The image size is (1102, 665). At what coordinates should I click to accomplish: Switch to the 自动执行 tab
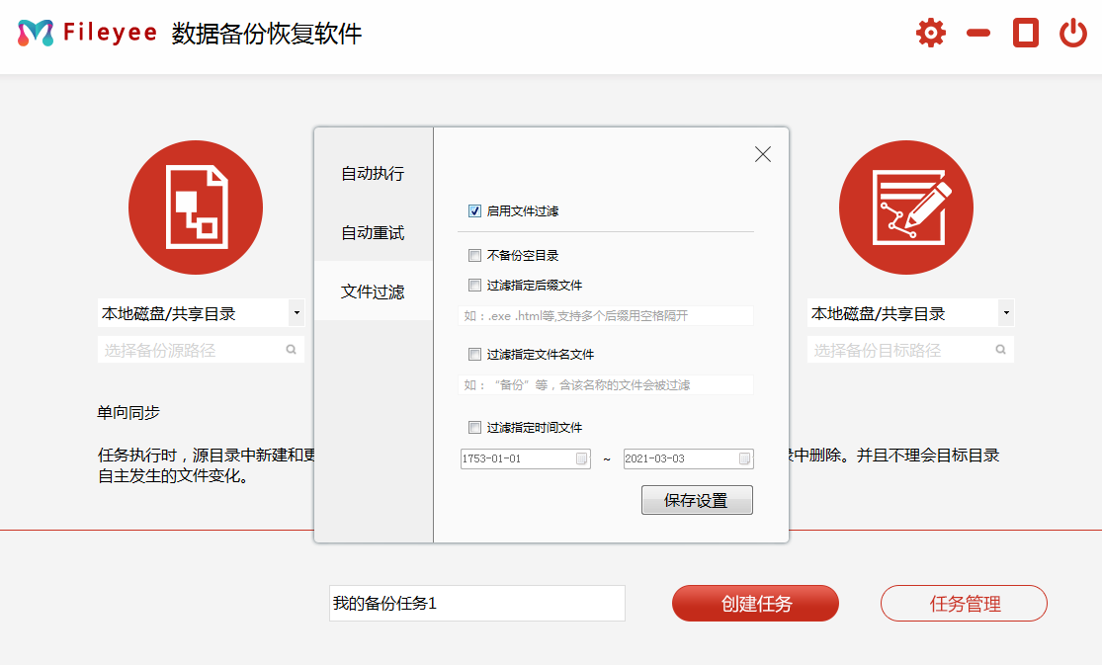coord(373,174)
